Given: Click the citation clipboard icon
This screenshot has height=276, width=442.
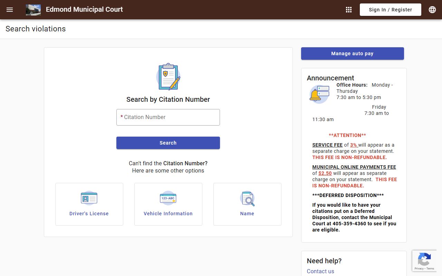Looking at the screenshot, I should (x=168, y=77).
